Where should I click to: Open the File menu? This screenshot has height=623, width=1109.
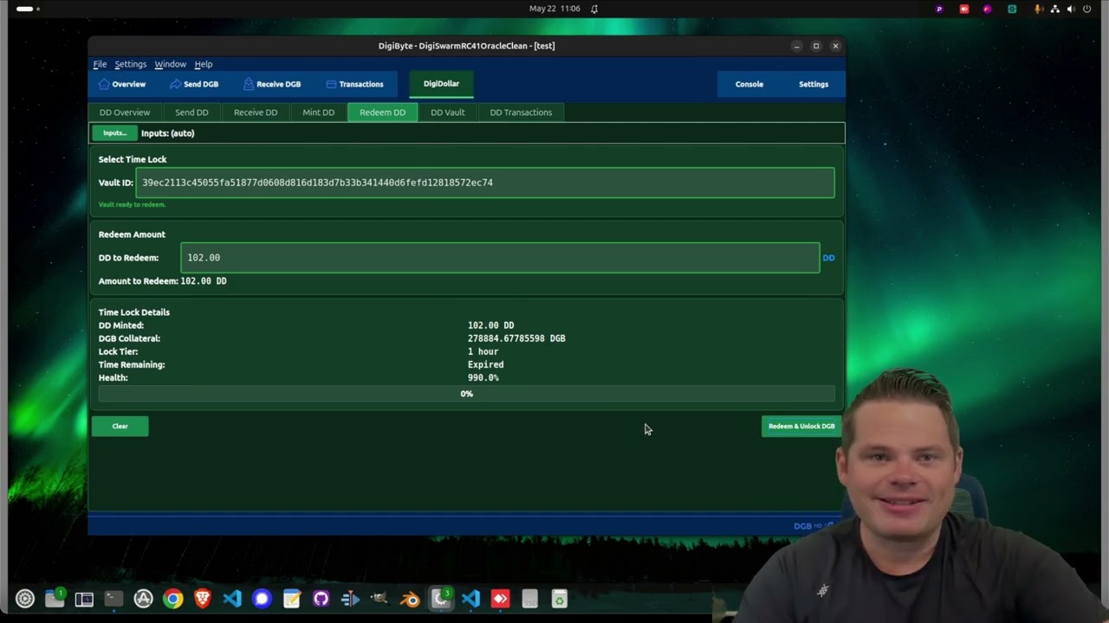pos(100,64)
